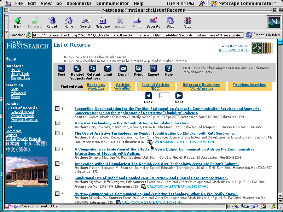Viewport: 283px width, 212px height.
Task: Open title Assistive Technology in the Schools
Action: click(x=132, y=123)
